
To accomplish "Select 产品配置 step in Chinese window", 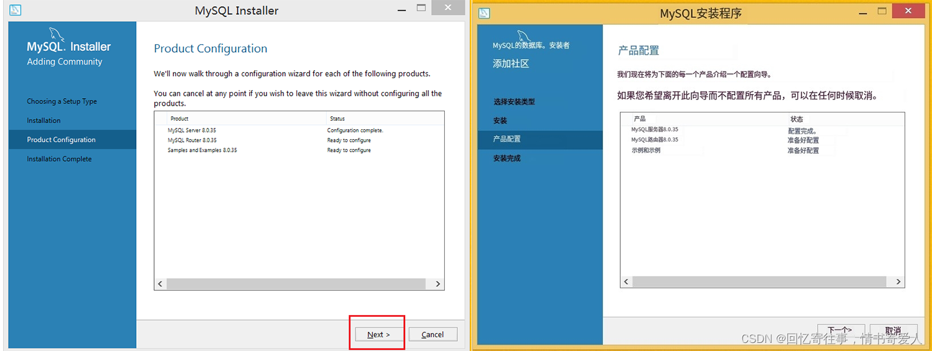I will click(539, 139).
